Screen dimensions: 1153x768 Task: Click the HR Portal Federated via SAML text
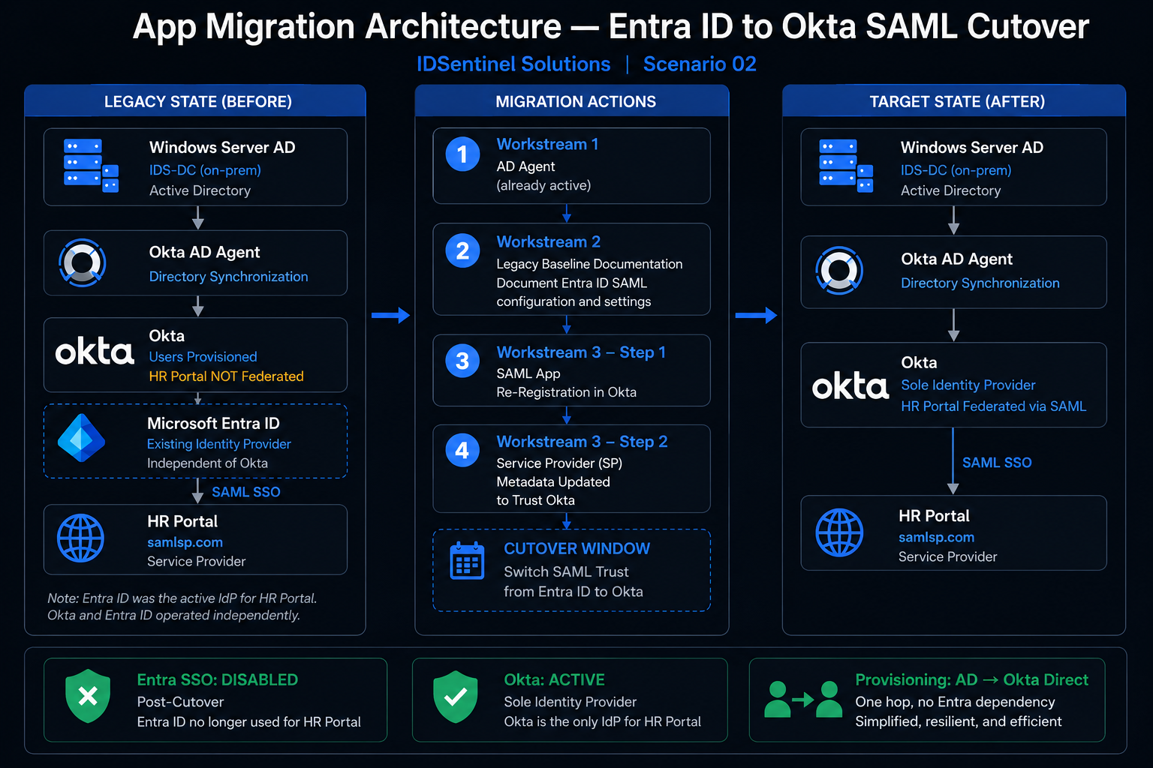pyautogui.click(x=993, y=406)
